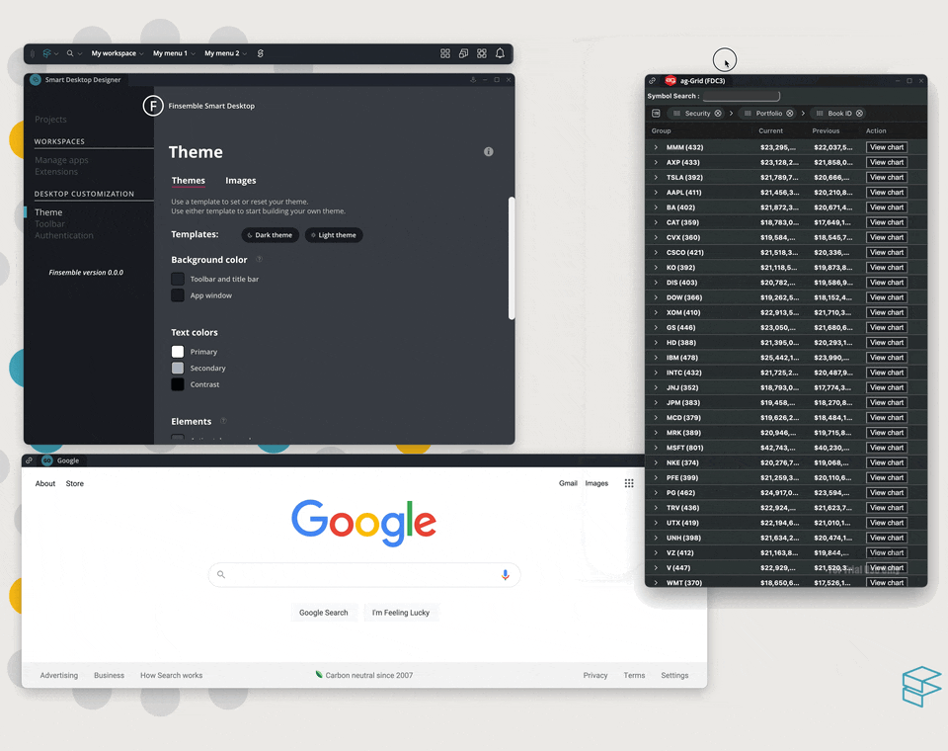Click the toolbar drag handle at far left

(33, 53)
